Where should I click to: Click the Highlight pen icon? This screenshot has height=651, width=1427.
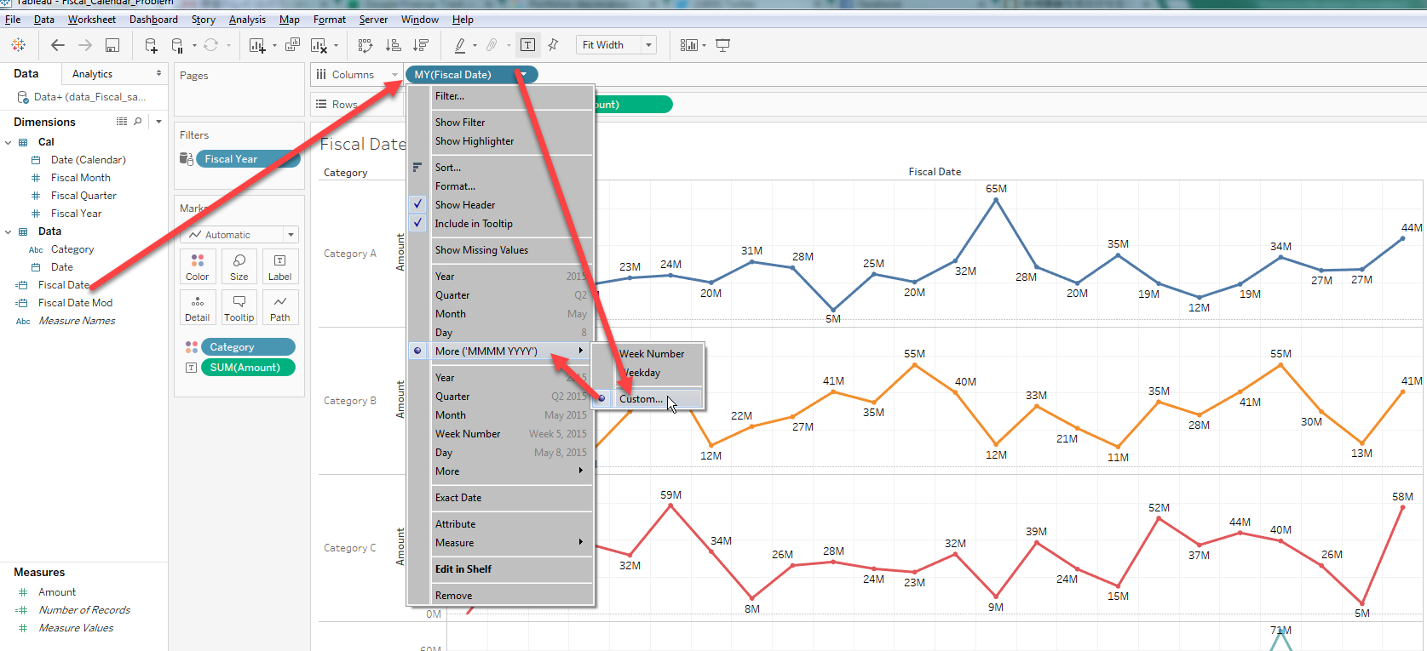[460, 45]
